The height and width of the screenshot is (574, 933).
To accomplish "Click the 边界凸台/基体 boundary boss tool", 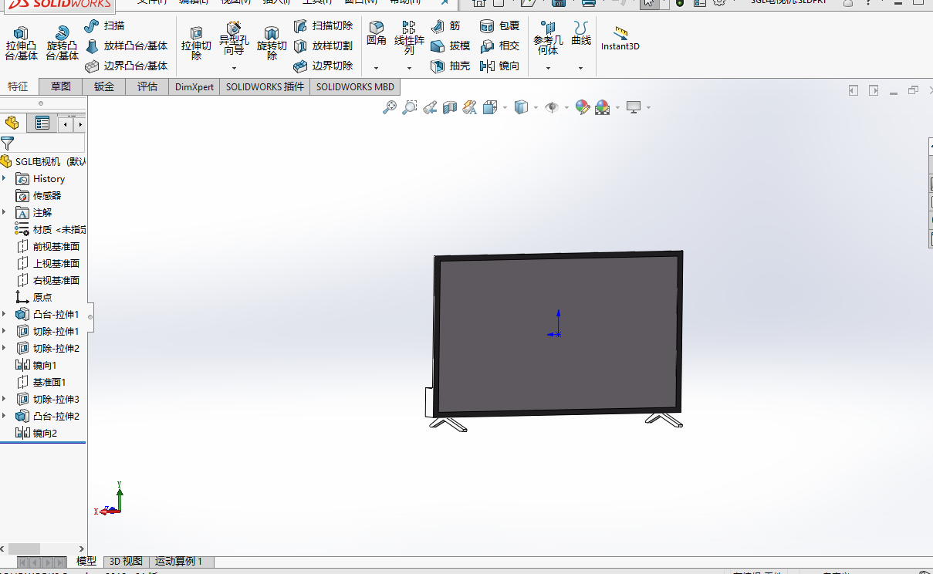I will coord(127,66).
